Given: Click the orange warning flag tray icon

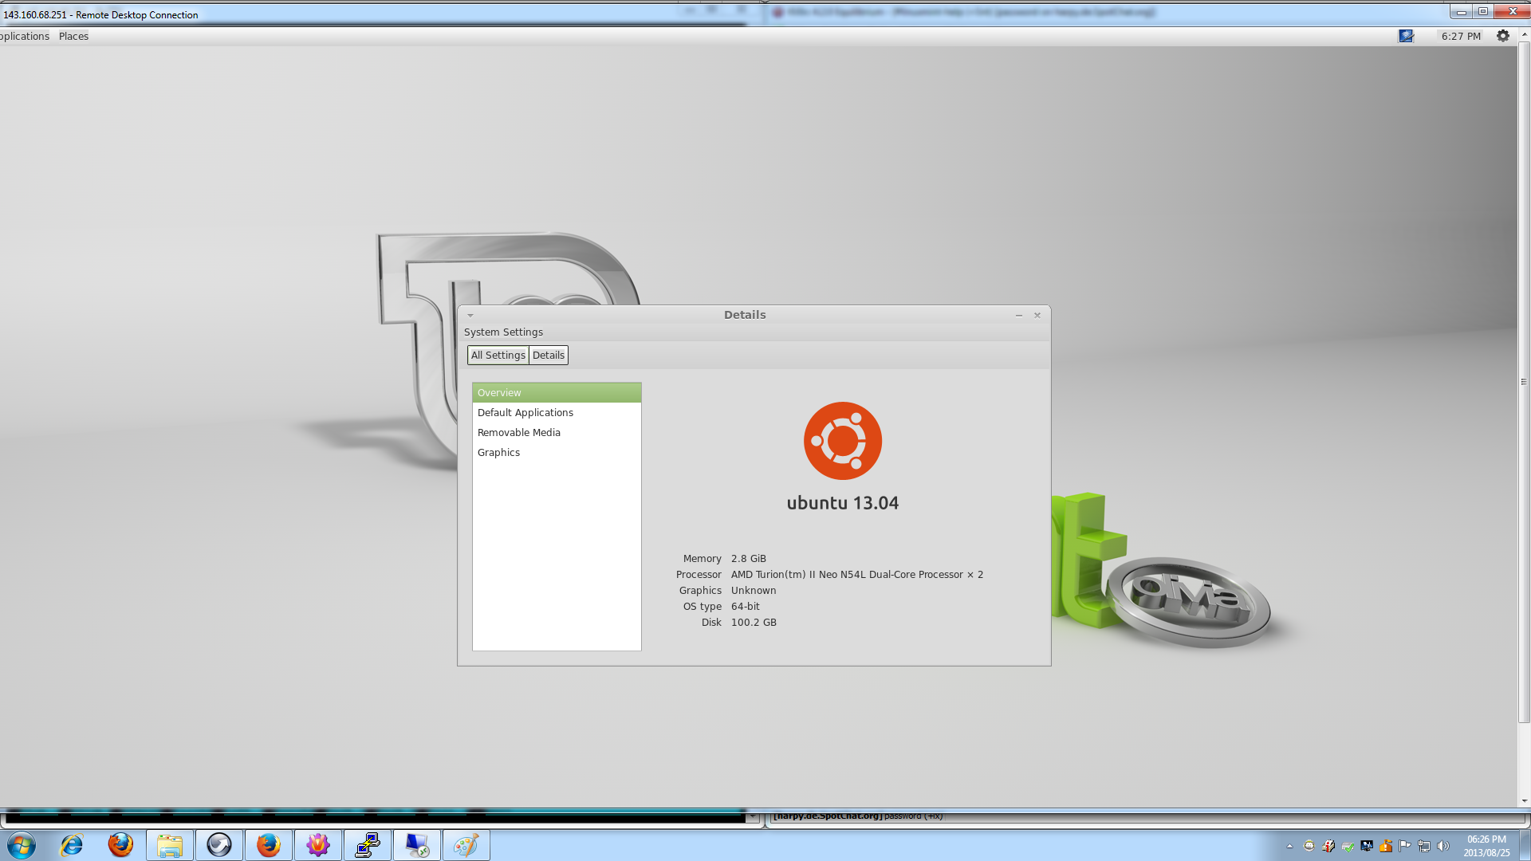Looking at the screenshot, I should click(x=1386, y=846).
